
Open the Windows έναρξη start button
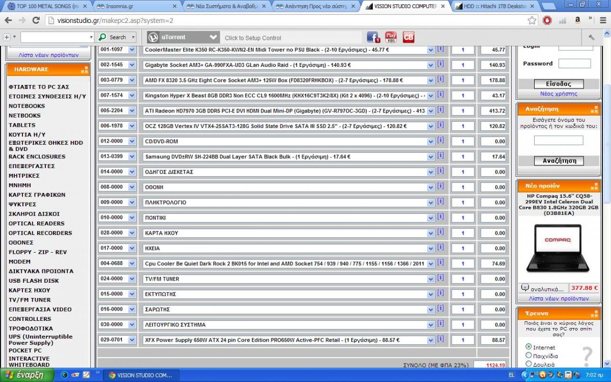coord(25,375)
